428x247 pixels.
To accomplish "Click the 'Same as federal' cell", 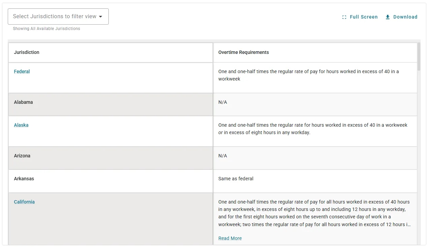I will (x=236, y=179).
